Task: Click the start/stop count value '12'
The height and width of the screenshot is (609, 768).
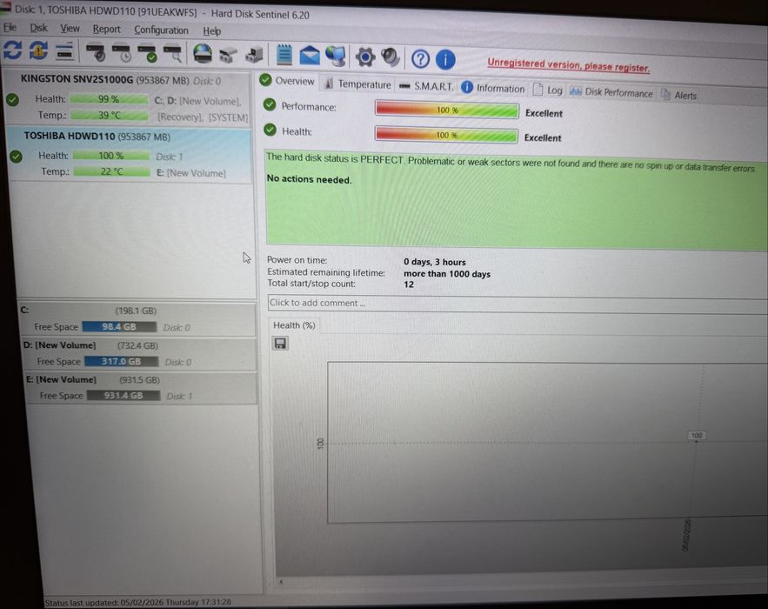Action: coord(409,284)
